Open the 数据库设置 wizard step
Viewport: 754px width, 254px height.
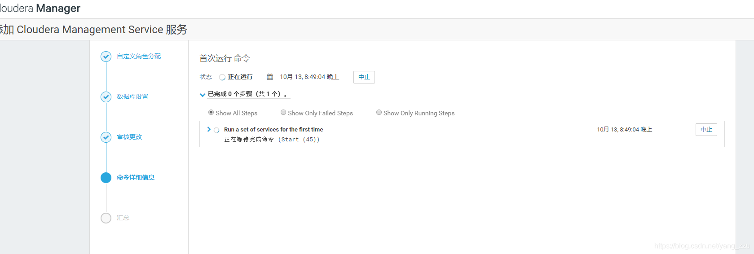click(x=132, y=96)
